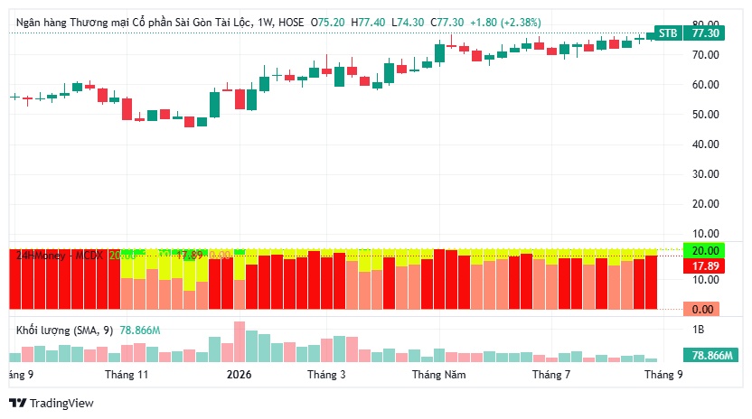Click the low value L74.30
752x419 pixels.
coord(408,23)
